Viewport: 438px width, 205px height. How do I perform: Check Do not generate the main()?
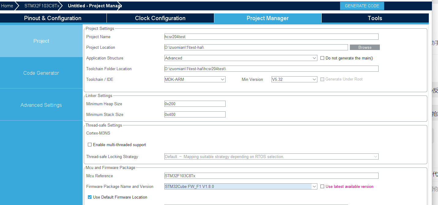click(x=322, y=58)
